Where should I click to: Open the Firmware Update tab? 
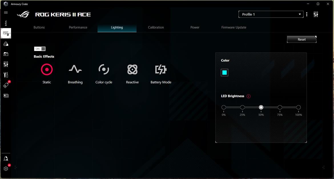234,27
